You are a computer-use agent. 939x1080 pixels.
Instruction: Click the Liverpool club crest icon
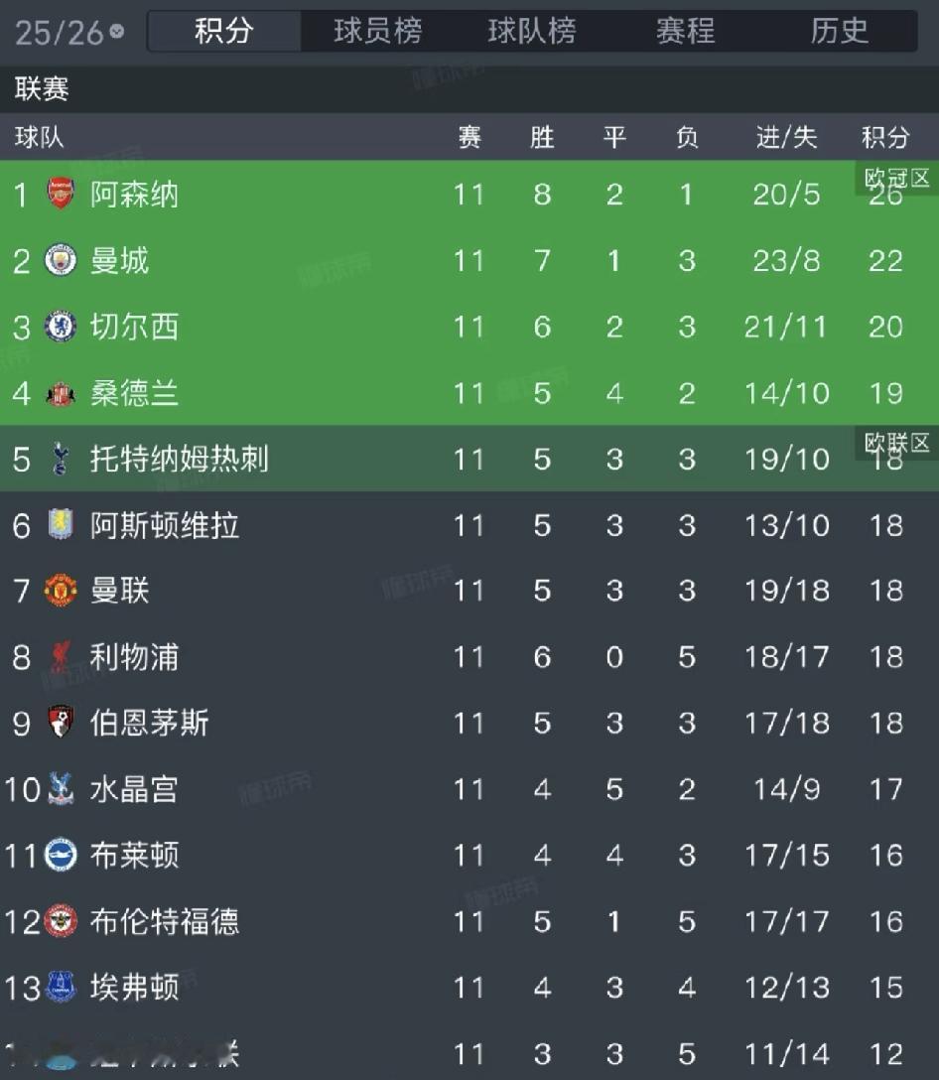point(61,656)
